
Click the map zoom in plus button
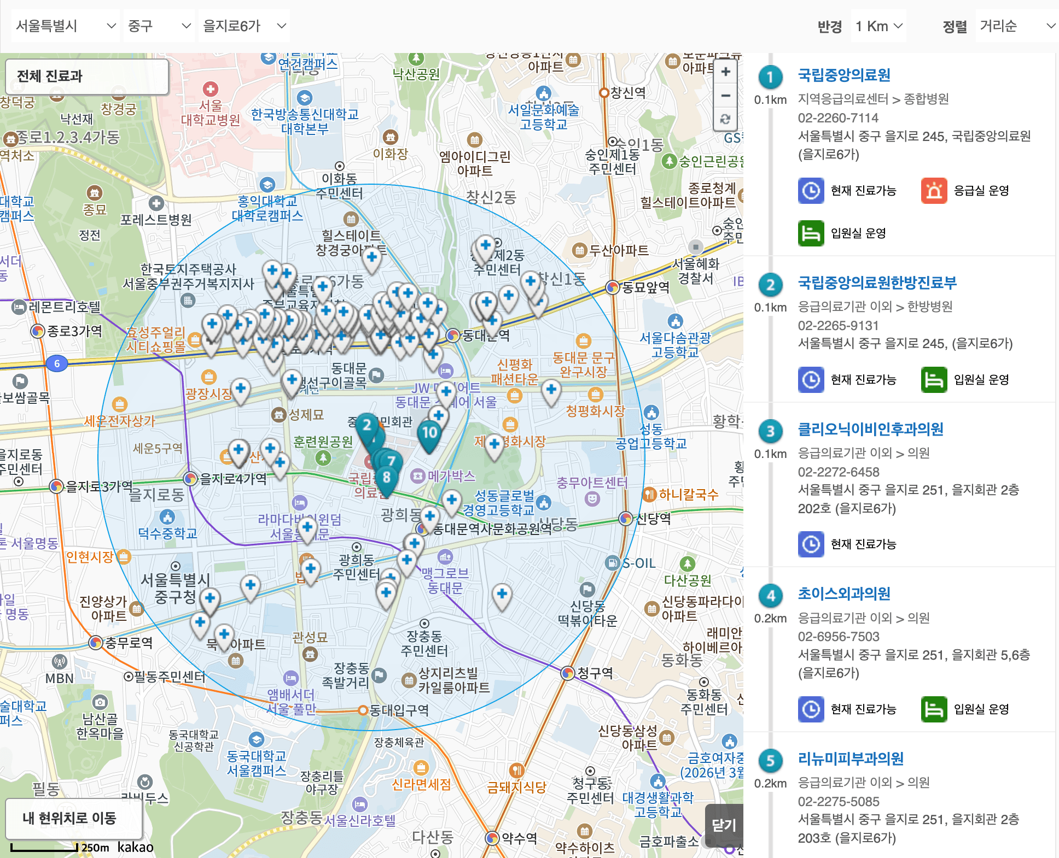click(x=725, y=72)
